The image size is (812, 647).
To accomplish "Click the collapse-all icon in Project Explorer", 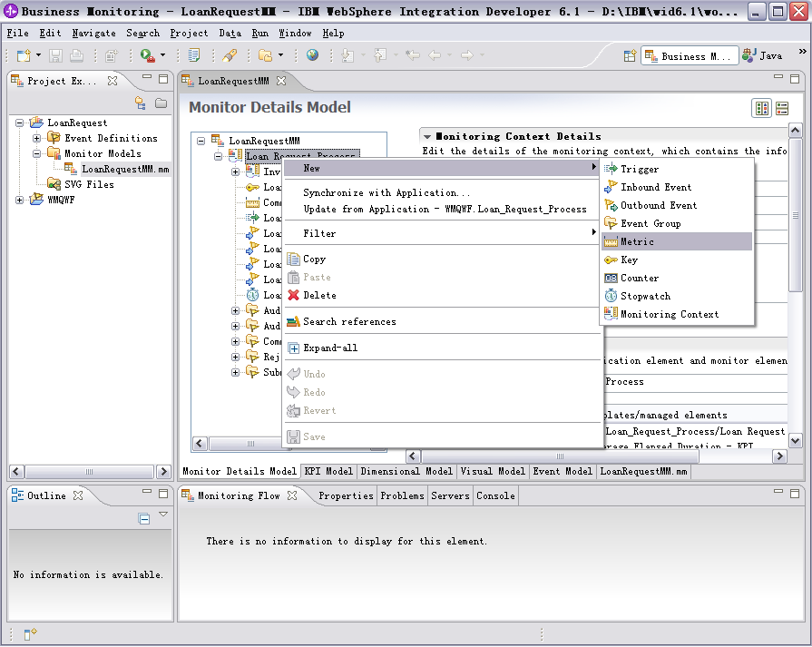I will click(141, 103).
